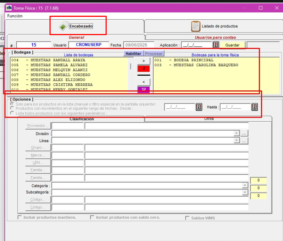Toggle the Saldos WMS checkbox

coord(187,218)
